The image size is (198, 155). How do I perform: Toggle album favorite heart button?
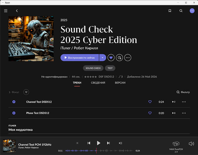point(111,58)
